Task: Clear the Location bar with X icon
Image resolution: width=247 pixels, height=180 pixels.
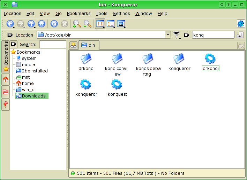Action: 10,35
